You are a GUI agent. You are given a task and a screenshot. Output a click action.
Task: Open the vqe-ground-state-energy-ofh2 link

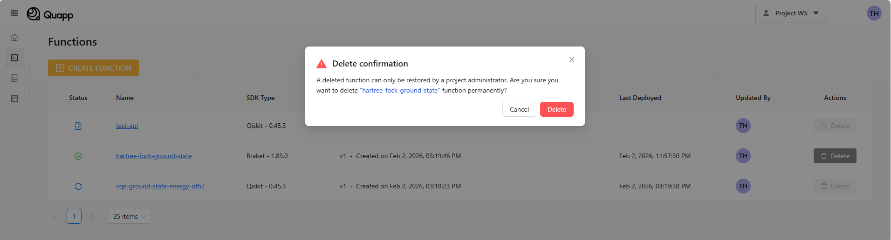pyautogui.click(x=160, y=186)
